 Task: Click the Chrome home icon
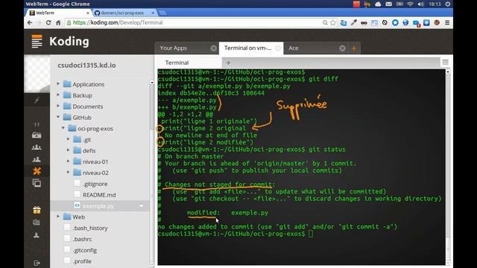click(x=58, y=22)
